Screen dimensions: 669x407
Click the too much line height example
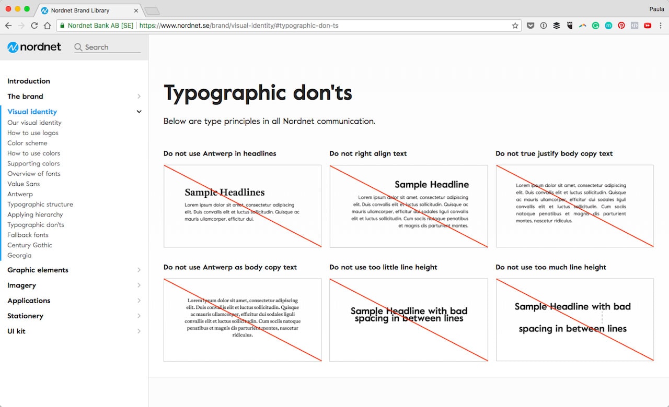(x=575, y=320)
